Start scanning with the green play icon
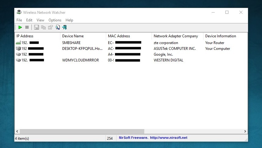262x148 pixels. [20, 28]
